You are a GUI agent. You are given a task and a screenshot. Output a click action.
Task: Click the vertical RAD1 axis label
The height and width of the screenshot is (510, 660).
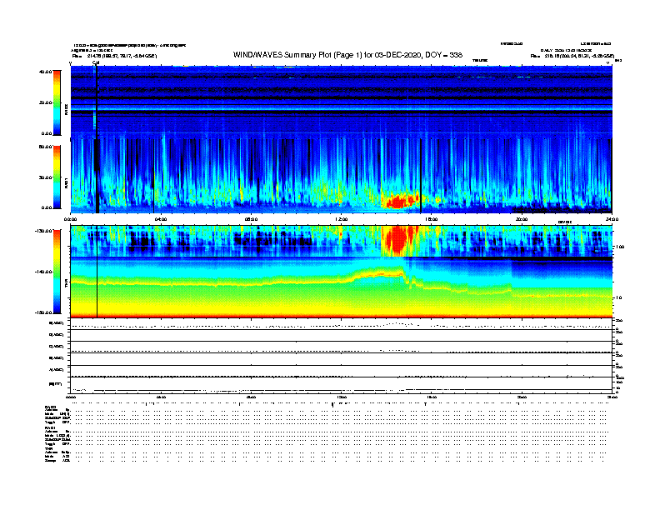[67, 182]
